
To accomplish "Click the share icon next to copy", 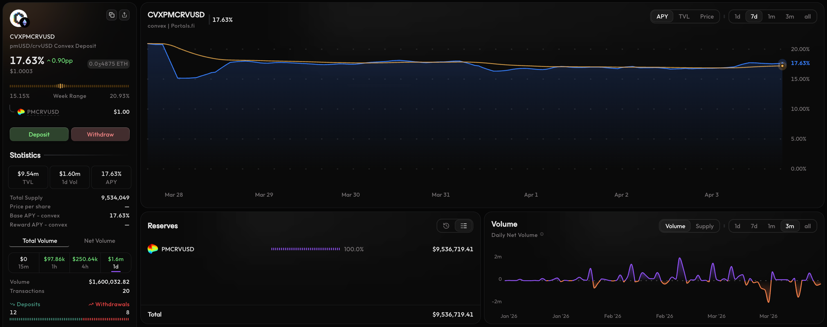I will [x=124, y=15].
